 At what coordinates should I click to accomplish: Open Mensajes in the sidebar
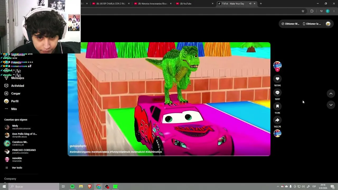(x=18, y=78)
